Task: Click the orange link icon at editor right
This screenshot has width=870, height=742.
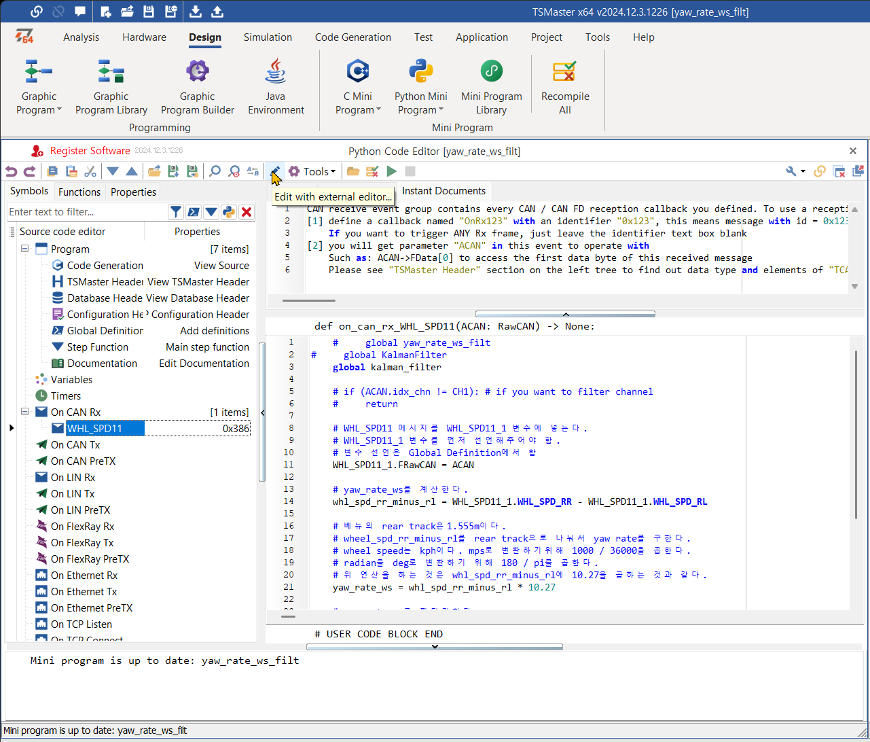Action: 820,172
